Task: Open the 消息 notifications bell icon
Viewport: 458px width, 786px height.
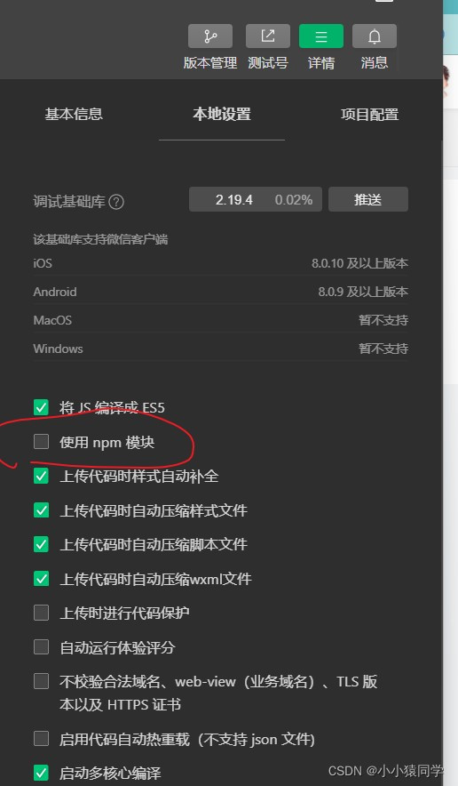Action: 375,36
